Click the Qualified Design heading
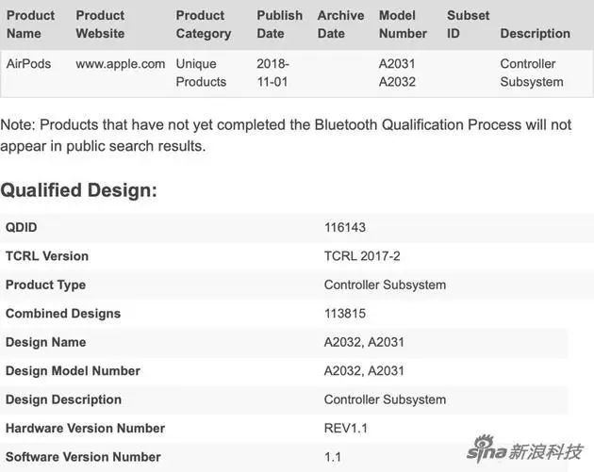 pyautogui.click(x=78, y=190)
